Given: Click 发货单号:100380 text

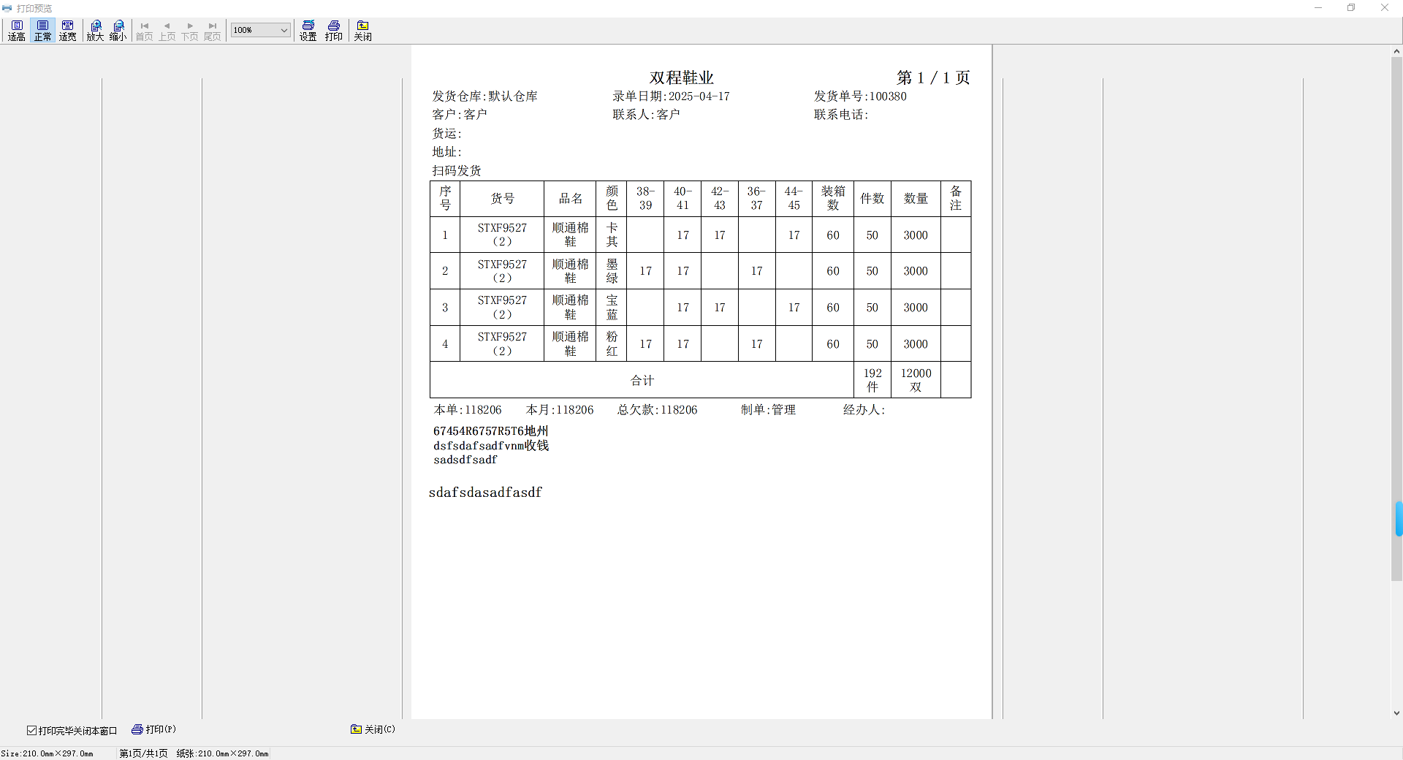Looking at the screenshot, I should [860, 96].
